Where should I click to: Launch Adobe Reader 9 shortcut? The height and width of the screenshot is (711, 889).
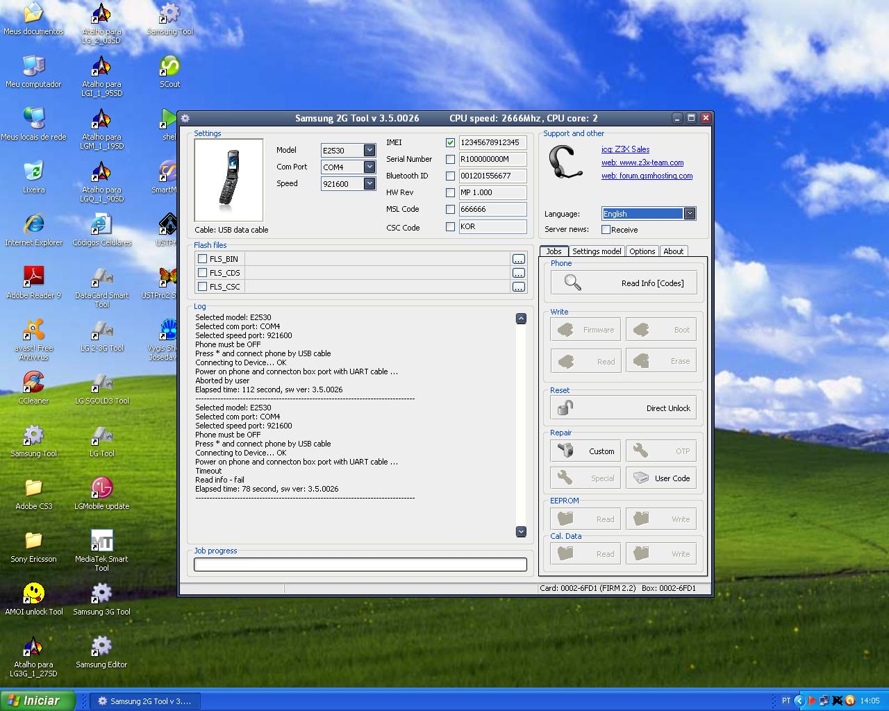tap(33, 283)
